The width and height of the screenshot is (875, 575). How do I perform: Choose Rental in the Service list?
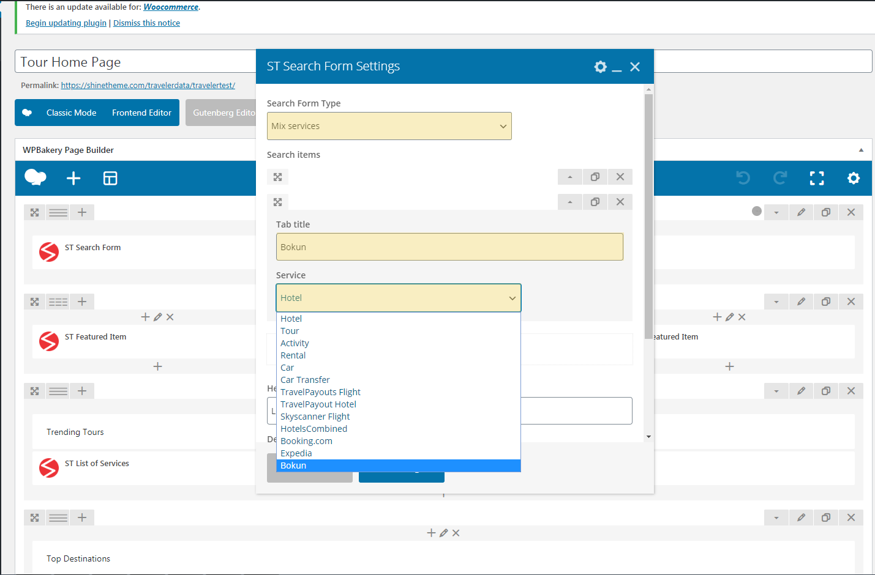[x=399, y=355]
